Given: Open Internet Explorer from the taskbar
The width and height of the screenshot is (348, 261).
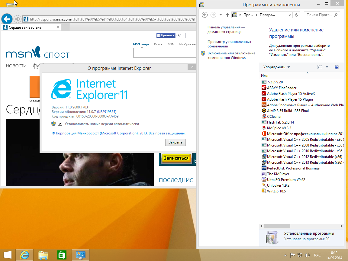Looking at the screenshot, I should click(x=24, y=255).
